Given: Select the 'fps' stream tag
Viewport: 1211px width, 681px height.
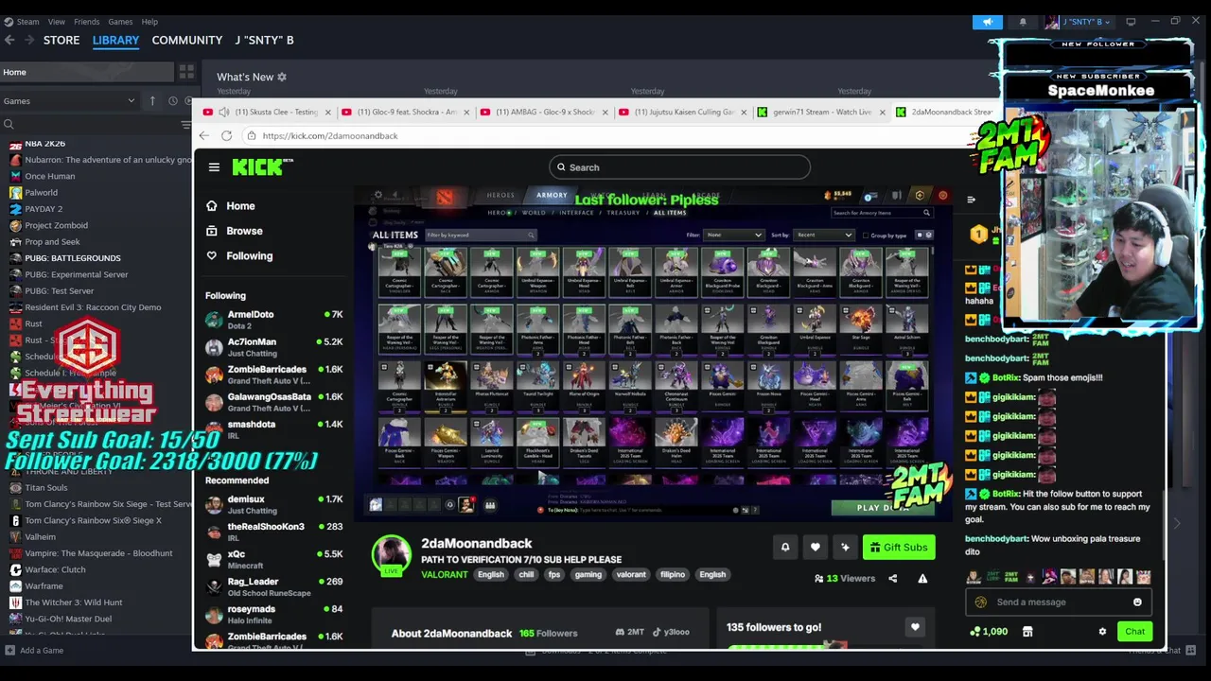Looking at the screenshot, I should 554,574.
